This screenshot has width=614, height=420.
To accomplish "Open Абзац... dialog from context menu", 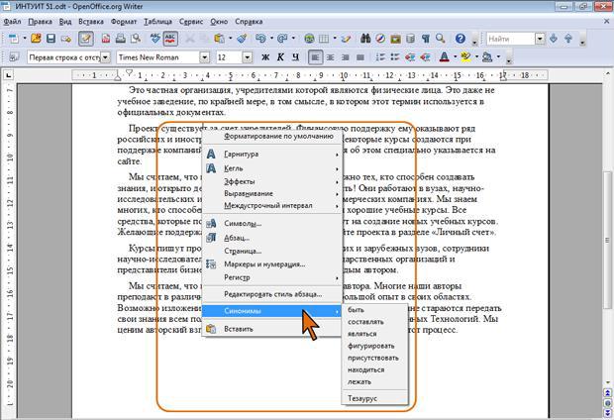I will coord(271,238).
